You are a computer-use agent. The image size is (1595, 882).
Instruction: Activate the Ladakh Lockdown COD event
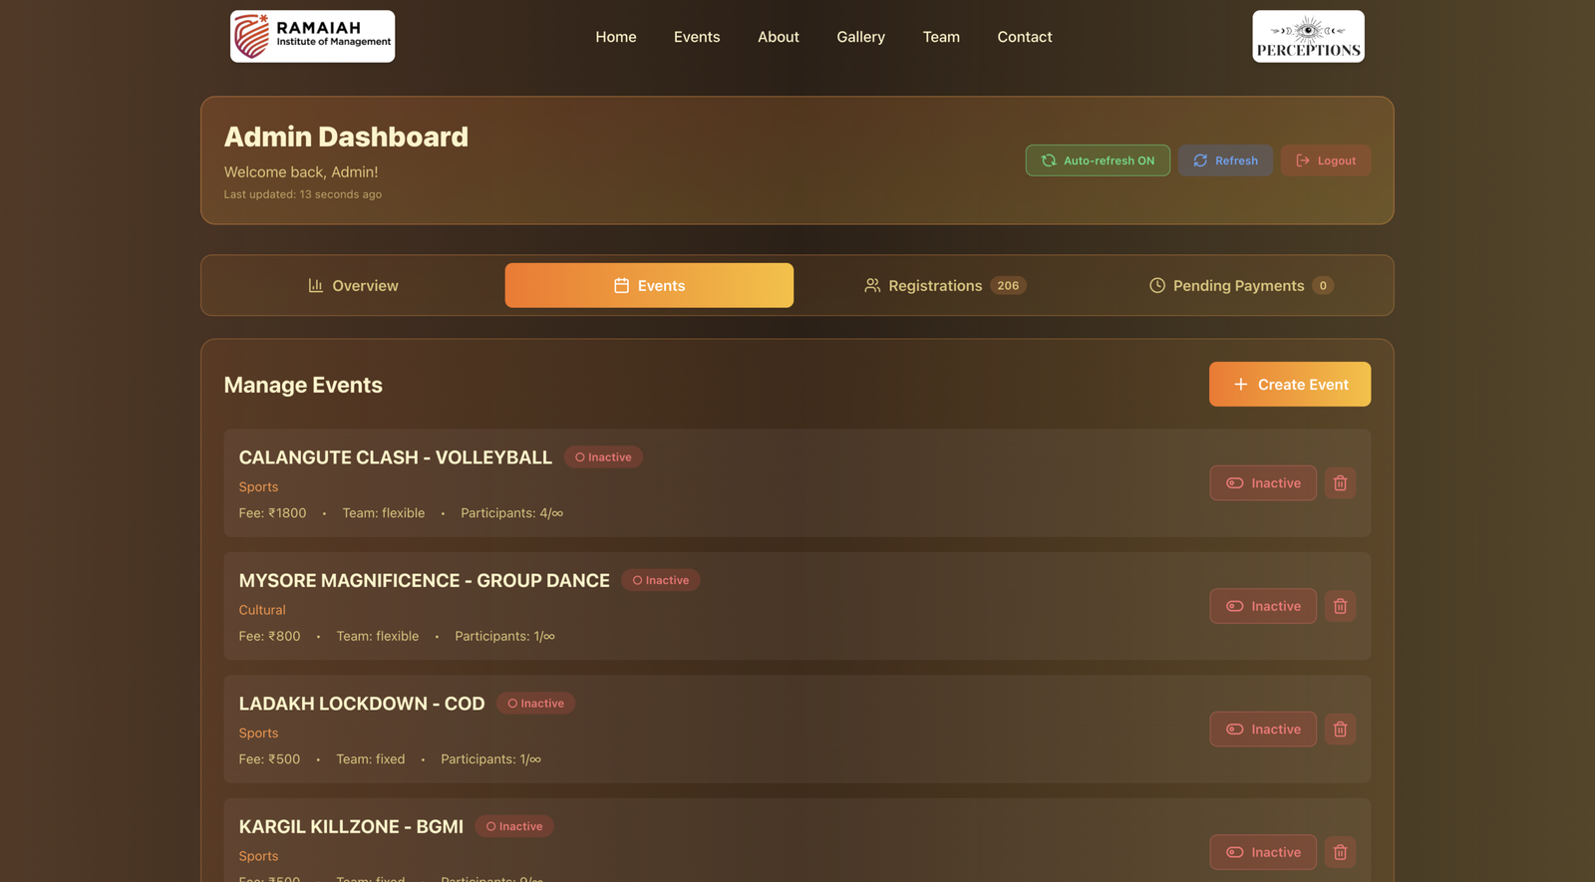tap(1262, 730)
